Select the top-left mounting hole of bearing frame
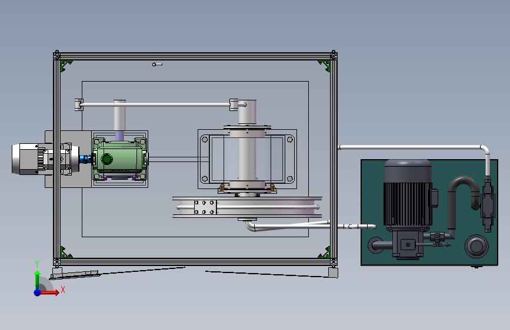Image resolution: width=510 pixels, height=330 pixels. click(205, 139)
